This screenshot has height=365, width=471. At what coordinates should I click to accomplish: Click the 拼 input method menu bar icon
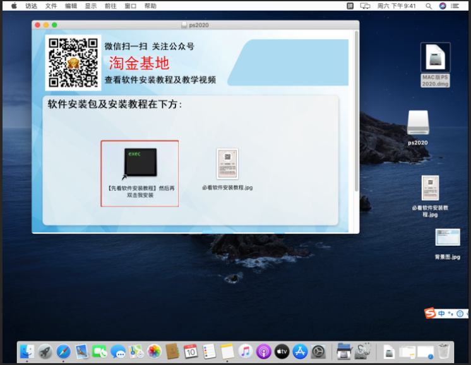(x=350, y=6)
